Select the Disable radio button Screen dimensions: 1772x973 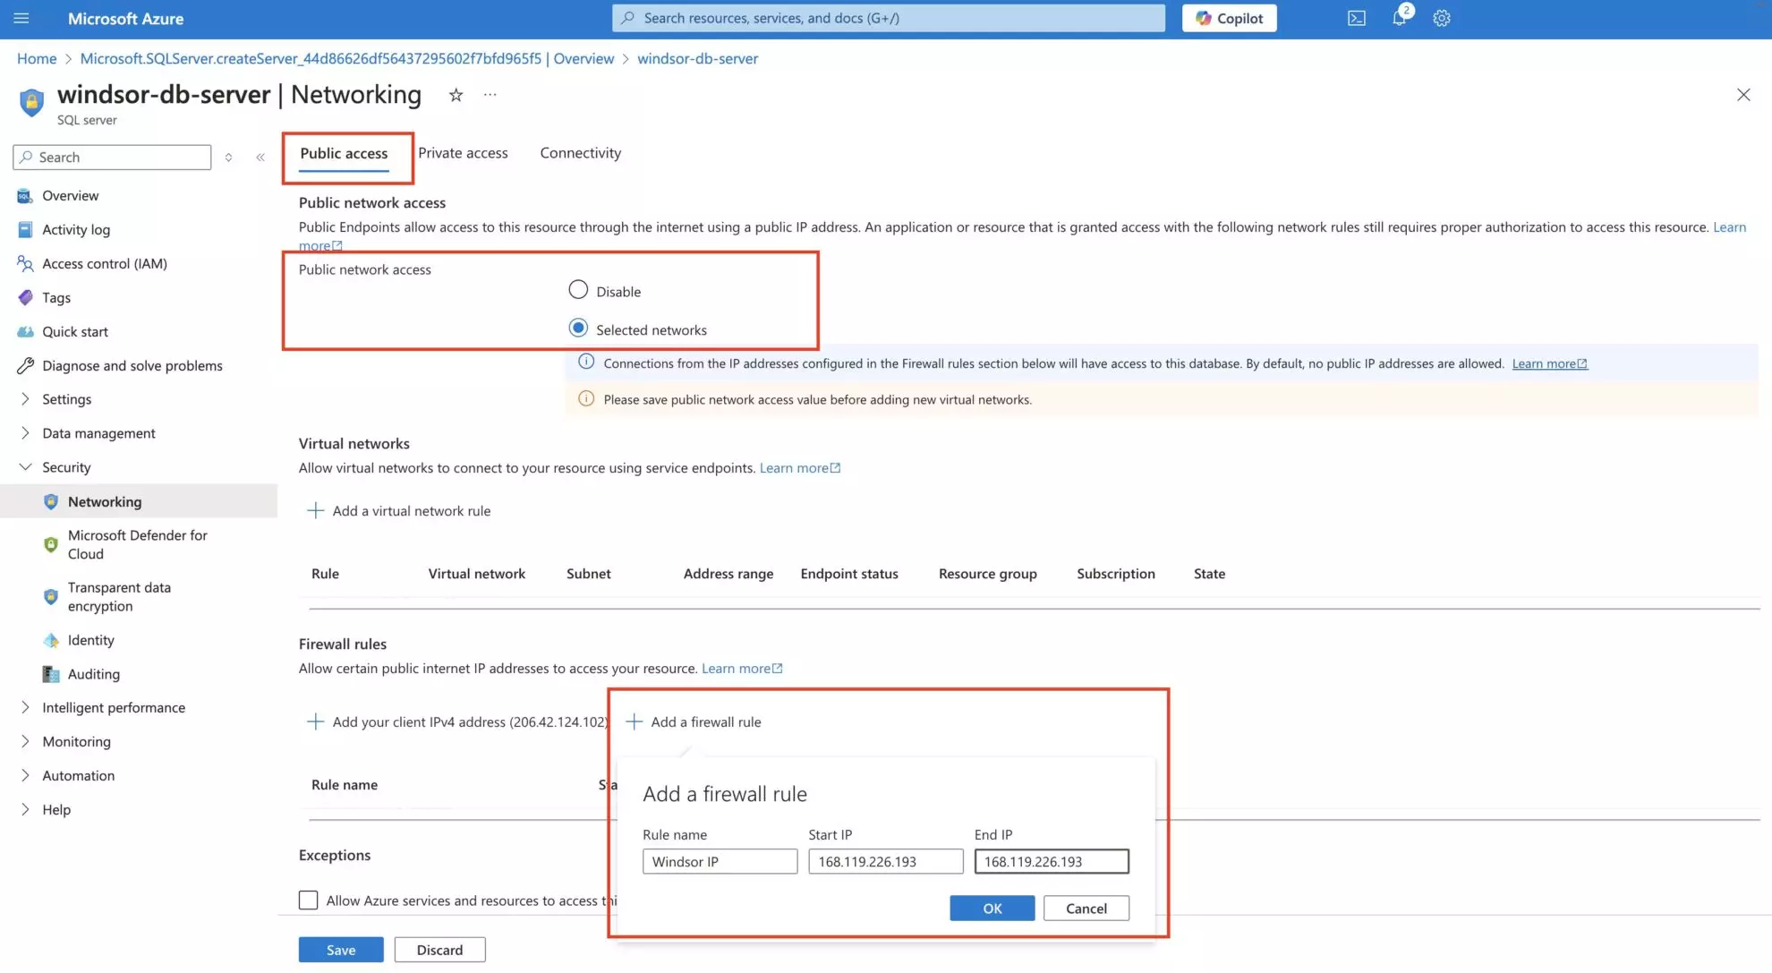coord(578,290)
